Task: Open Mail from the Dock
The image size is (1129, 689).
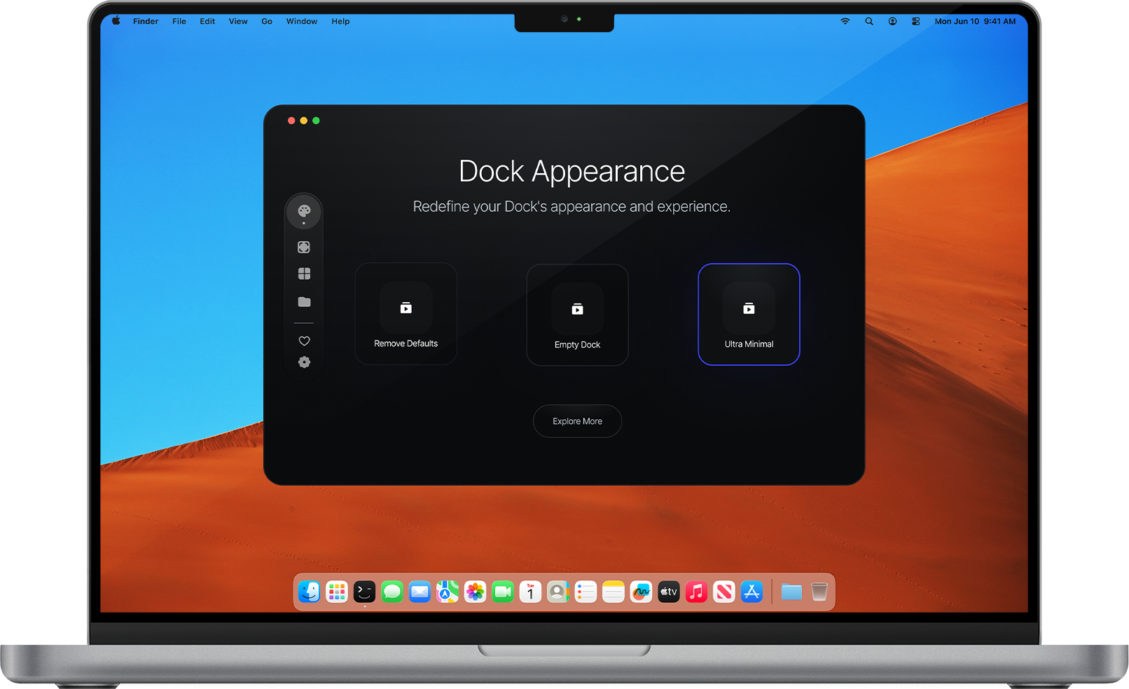Action: pos(420,592)
